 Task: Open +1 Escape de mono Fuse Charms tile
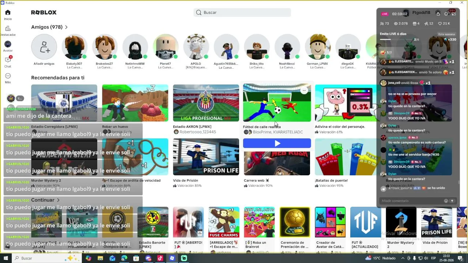[x=224, y=222]
